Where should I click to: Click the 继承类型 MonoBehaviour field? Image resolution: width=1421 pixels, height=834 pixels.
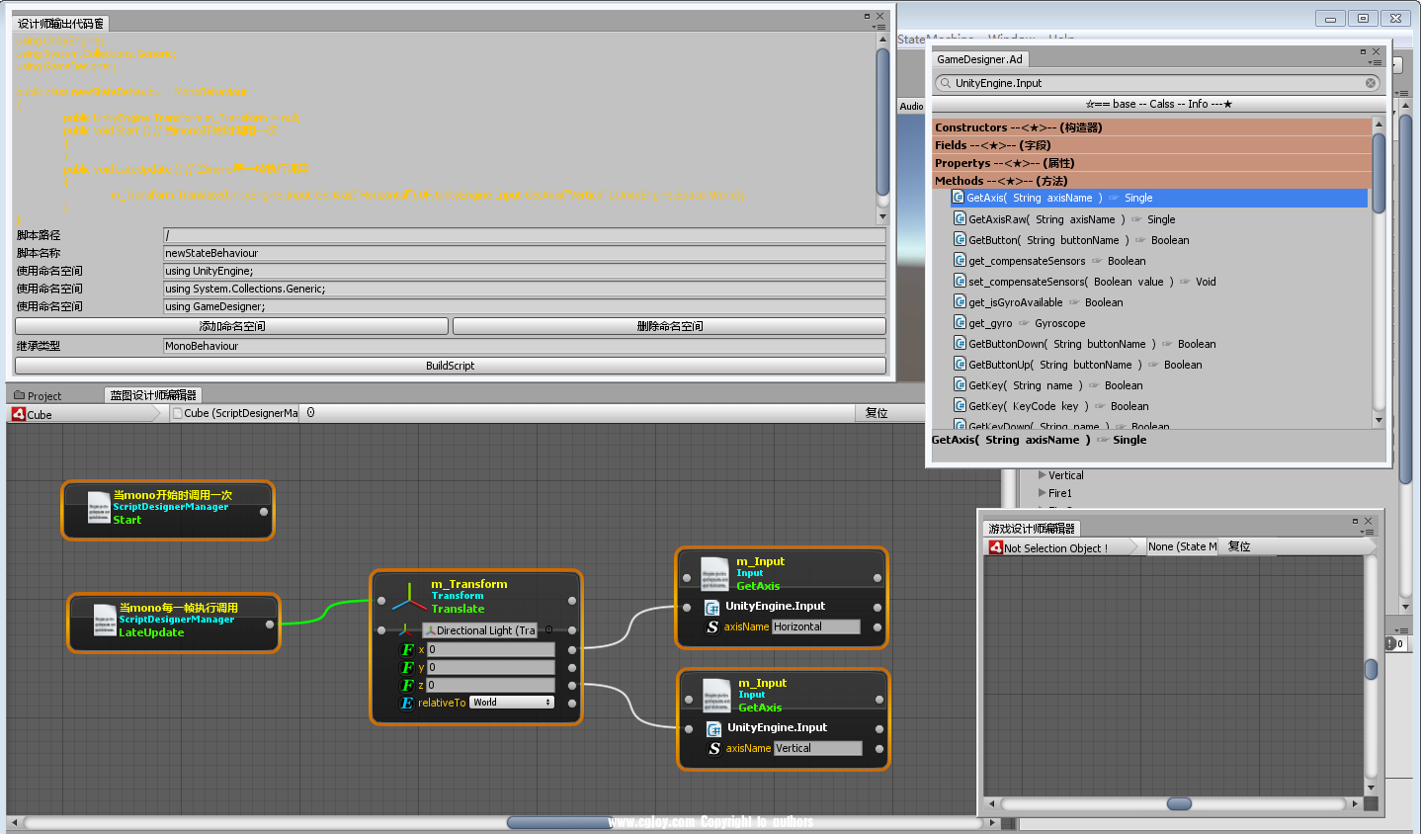524,346
